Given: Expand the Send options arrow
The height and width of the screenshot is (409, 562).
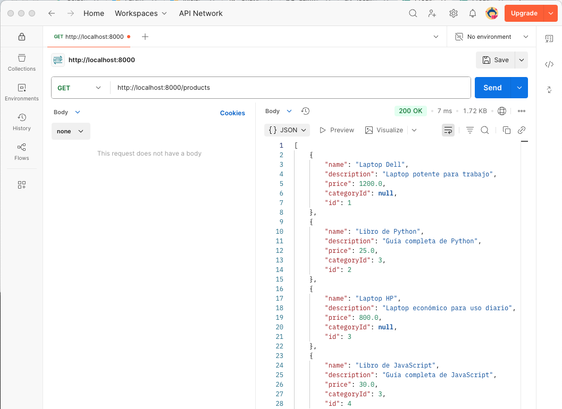Looking at the screenshot, I should (x=519, y=88).
